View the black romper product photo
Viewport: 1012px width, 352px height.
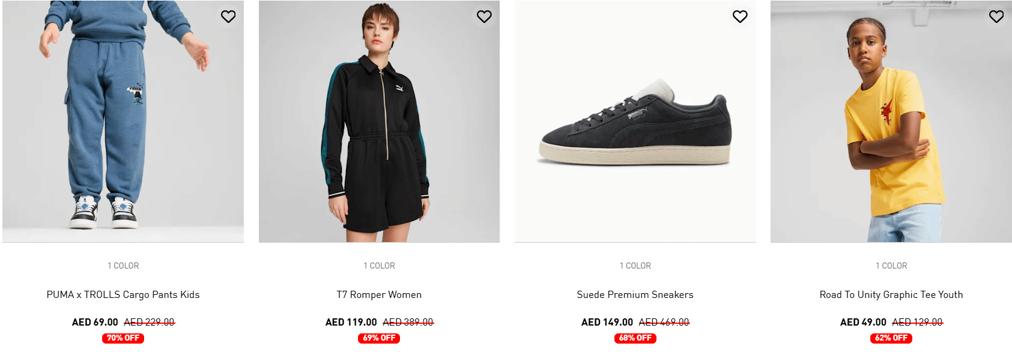pos(379,121)
